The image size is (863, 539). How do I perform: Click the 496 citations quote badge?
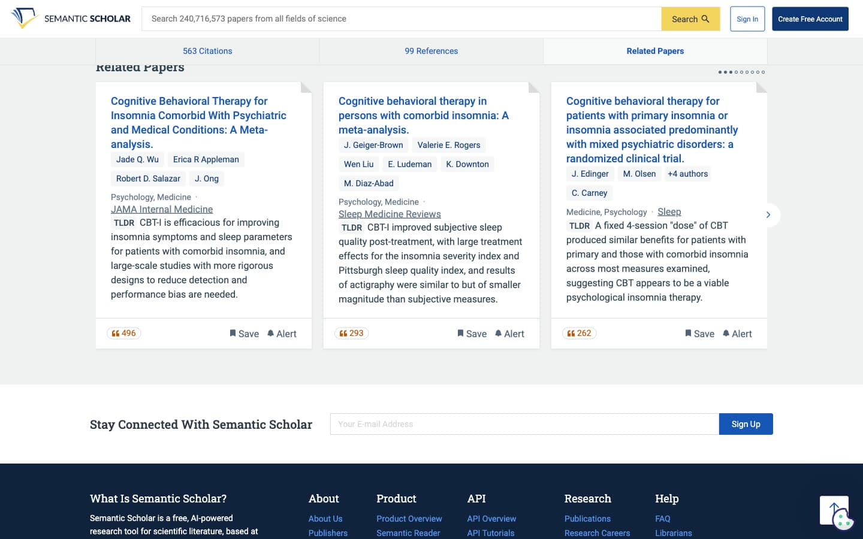click(123, 333)
